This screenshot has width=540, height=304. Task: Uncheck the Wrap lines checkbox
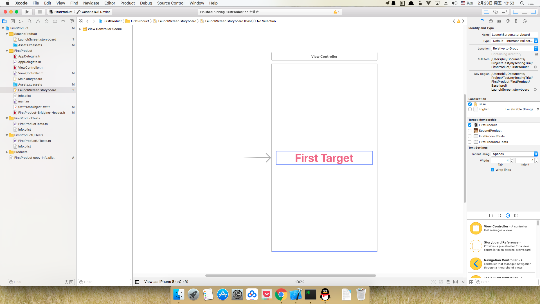coord(492,170)
